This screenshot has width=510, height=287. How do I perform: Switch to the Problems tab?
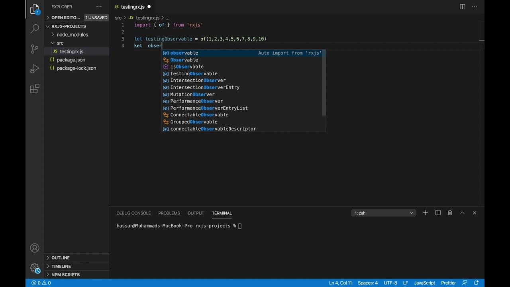[169, 213]
